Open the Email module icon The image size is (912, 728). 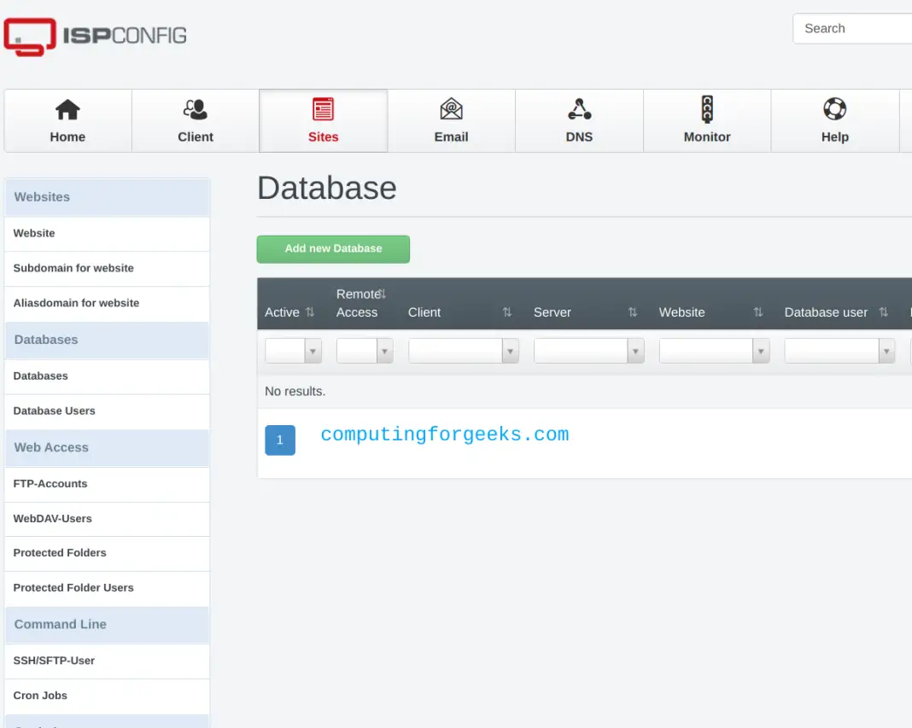tap(451, 109)
